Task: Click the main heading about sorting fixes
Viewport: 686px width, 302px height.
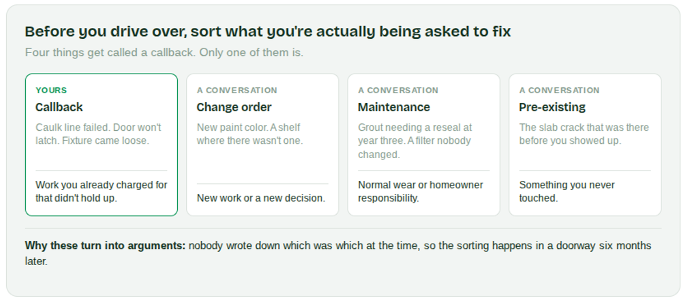Action: tap(268, 31)
